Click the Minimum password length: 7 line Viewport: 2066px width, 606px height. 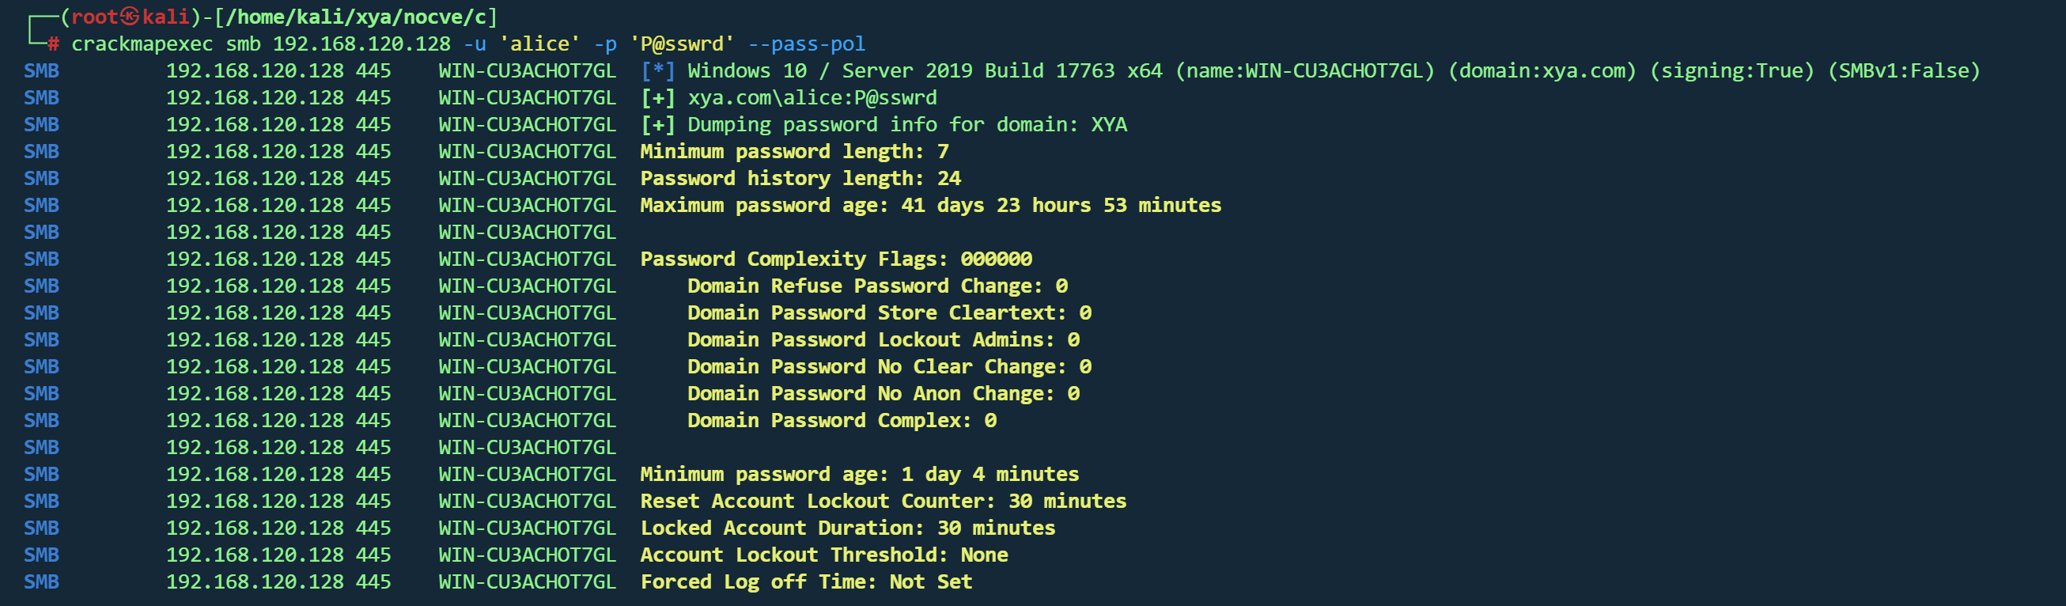[x=794, y=152]
